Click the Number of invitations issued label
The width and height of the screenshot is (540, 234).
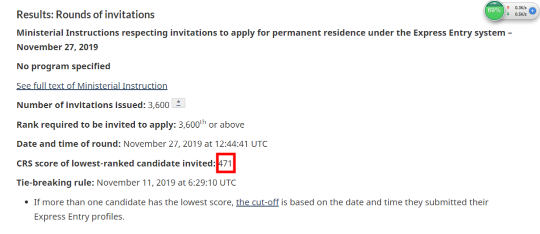click(x=81, y=105)
